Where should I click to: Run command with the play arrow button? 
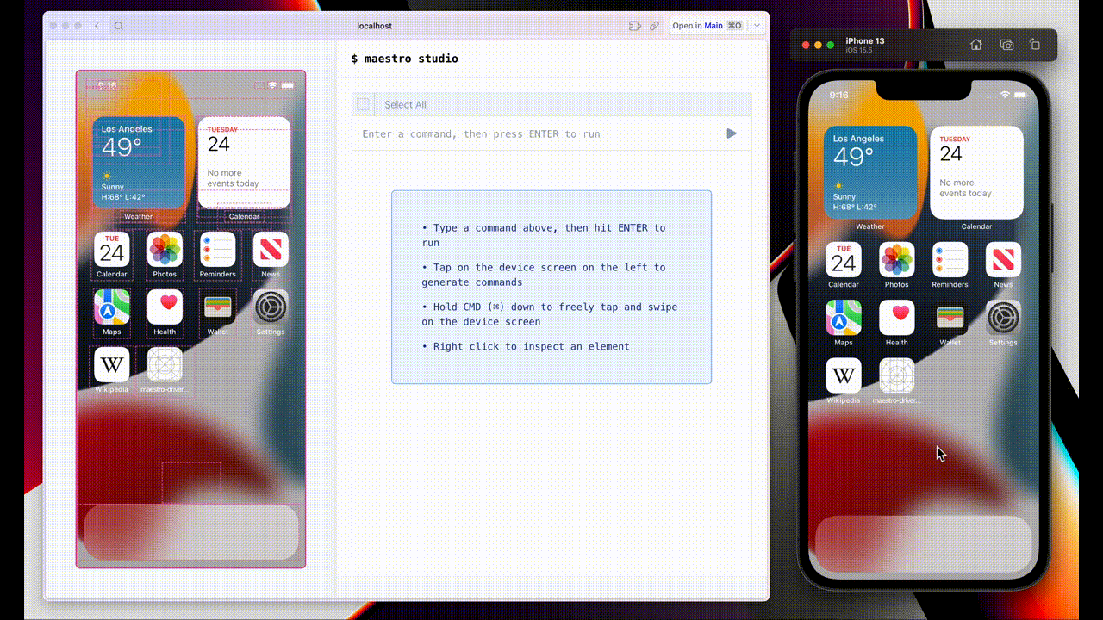point(732,133)
